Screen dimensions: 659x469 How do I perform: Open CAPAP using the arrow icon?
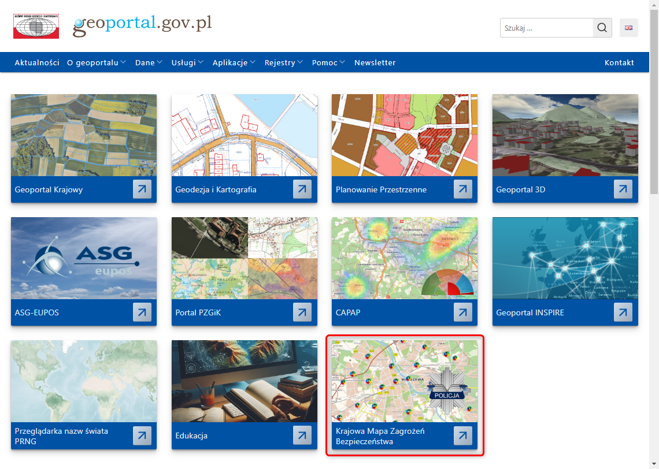tap(462, 312)
